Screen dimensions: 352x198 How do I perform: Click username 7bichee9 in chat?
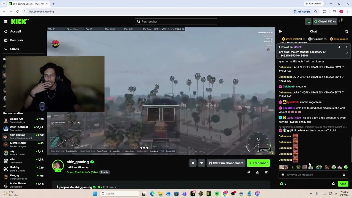pos(288,87)
